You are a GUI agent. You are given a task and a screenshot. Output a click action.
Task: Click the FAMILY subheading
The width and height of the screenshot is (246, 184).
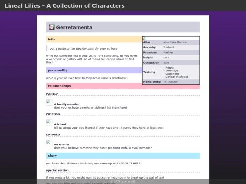[x=52, y=94]
